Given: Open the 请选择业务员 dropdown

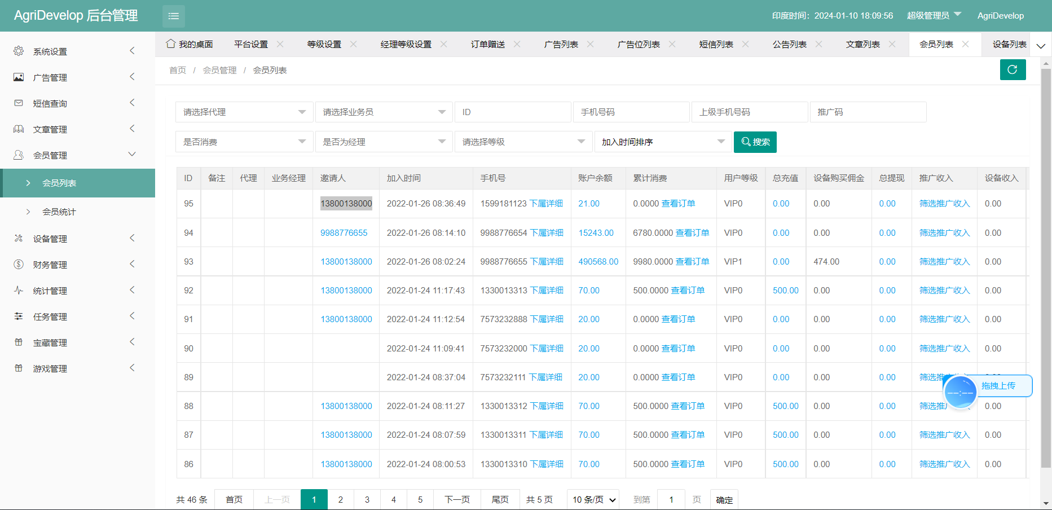Looking at the screenshot, I should pyautogui.click(x=384, y=112).
